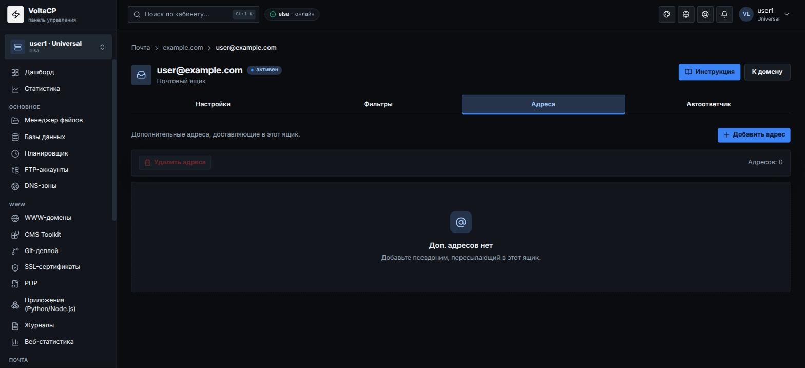Switch to the Настройки tab
The width and height of the screenshot is (805, 368).
(x=213, y=104)
